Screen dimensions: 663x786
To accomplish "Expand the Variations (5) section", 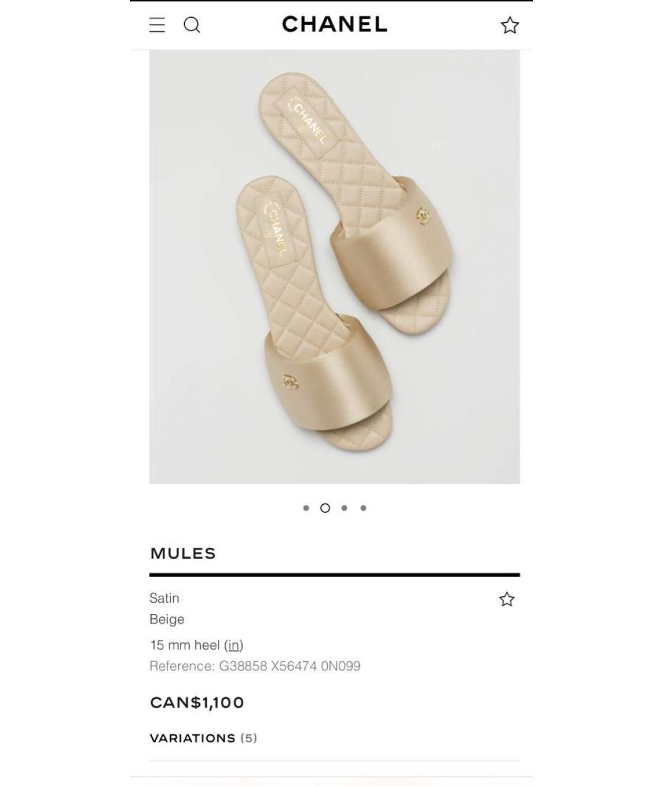I will (203, 738).
